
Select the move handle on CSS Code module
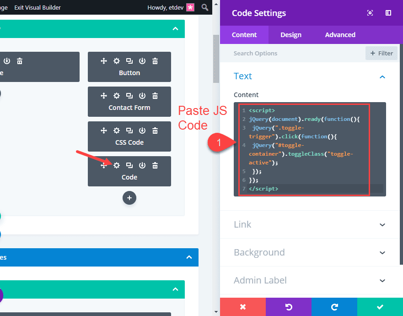coord(103,130)
